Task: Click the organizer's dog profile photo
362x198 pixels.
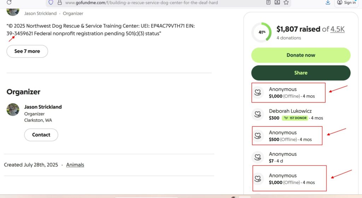Action: (x=13, y=109)
